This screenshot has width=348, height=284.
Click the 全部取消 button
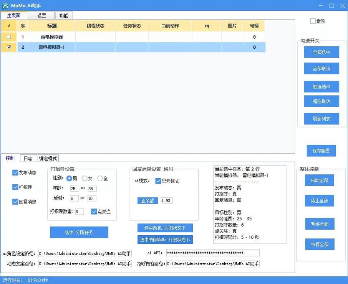pos(321,69)
